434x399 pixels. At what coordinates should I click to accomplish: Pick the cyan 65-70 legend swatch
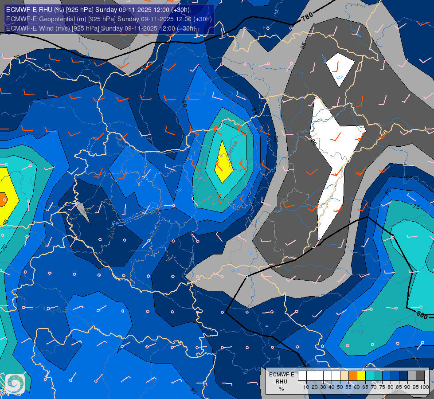(x=370, y=376)
